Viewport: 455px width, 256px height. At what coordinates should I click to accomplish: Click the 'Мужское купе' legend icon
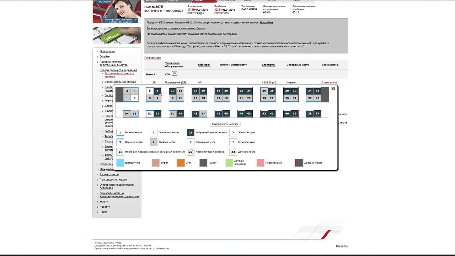233,142
